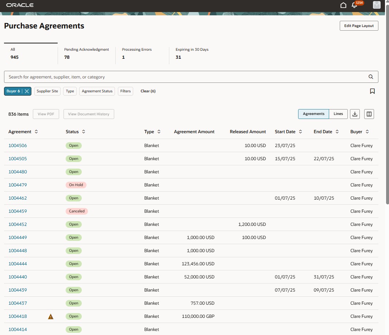Click the View PDF button

(x=46, y=114)
